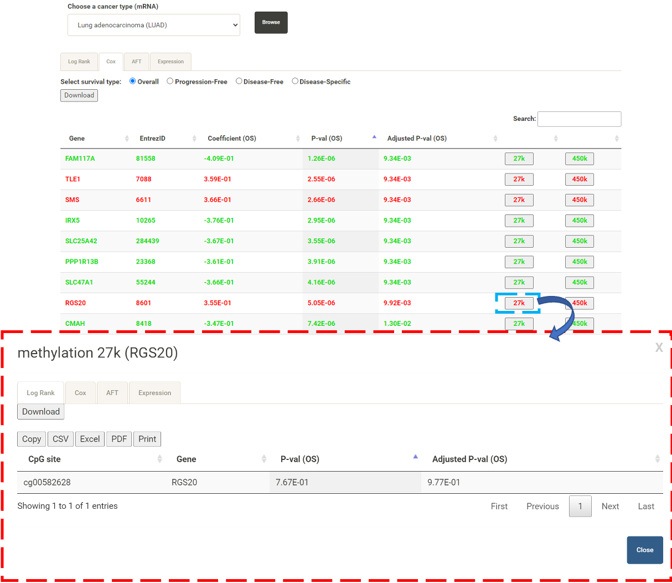
Task: Select Overall survival type
Action: [x=133, y=81]
